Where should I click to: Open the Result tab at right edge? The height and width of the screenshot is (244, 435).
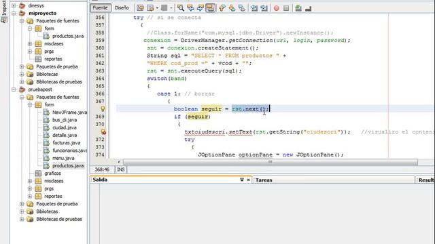(426, 180)
